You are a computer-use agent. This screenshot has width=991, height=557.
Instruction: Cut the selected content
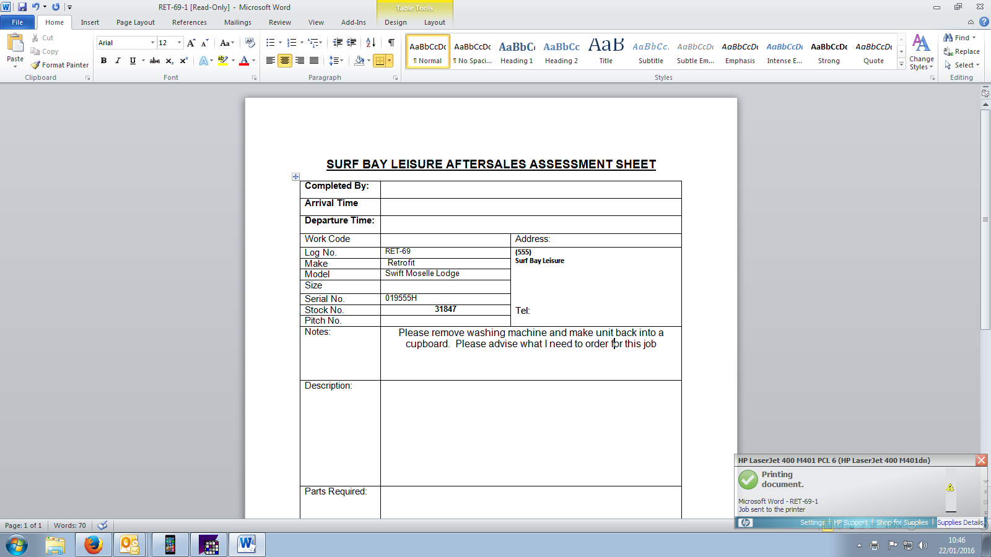point(42,38)
